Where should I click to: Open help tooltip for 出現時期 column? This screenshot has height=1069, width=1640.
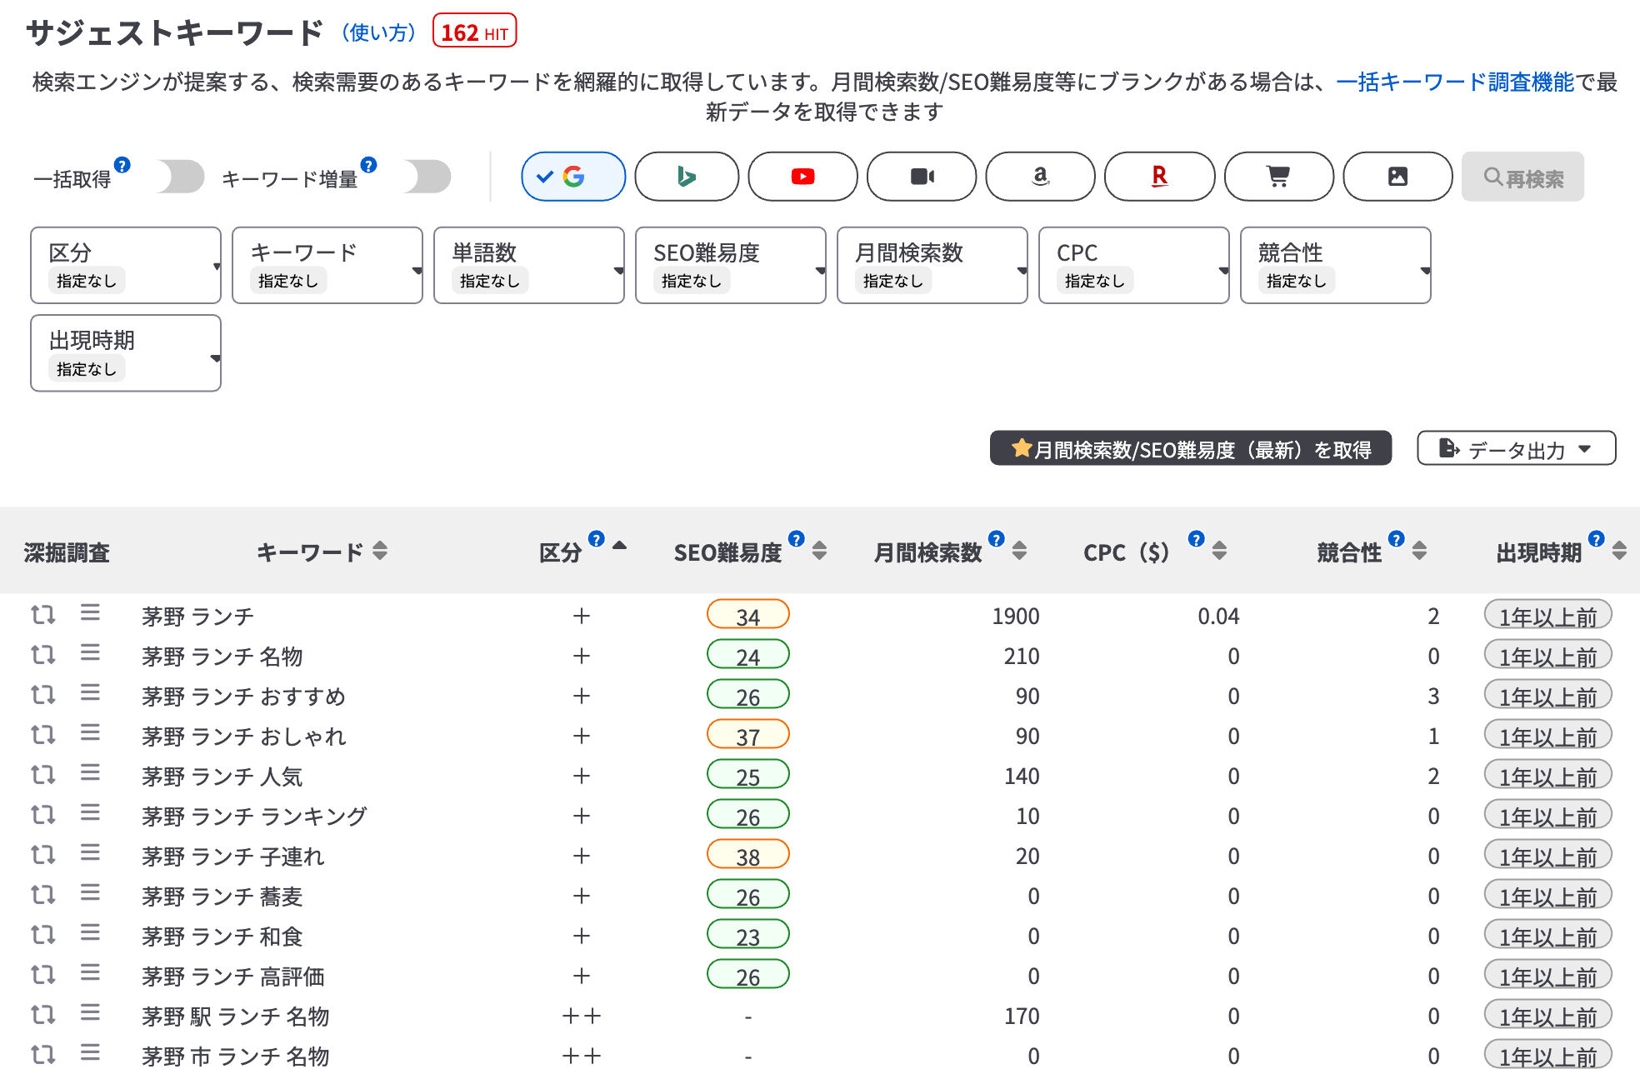(x=1597, y=539)
